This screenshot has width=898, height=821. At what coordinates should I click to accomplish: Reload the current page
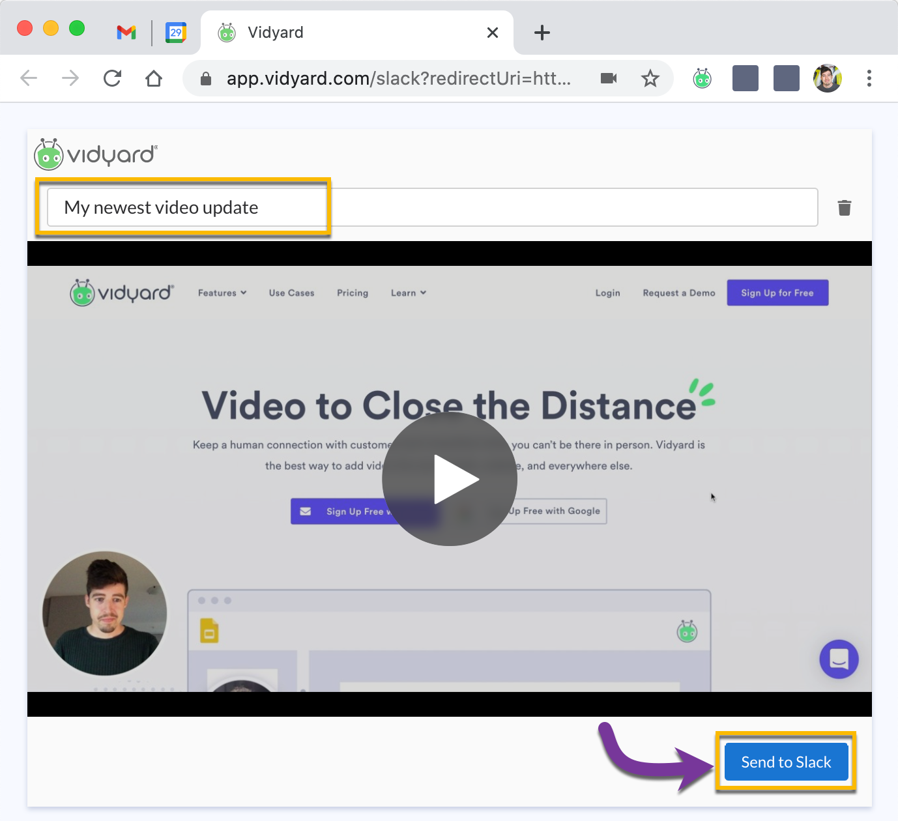coord(112,79)
